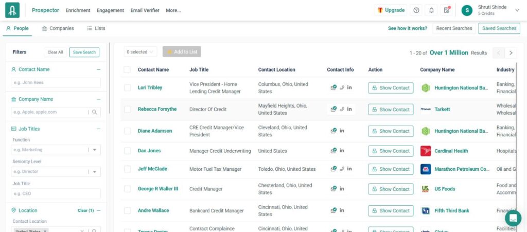Open Saved Searches
Viewport: 527px width, 232px height.
[x=499, y=28]
